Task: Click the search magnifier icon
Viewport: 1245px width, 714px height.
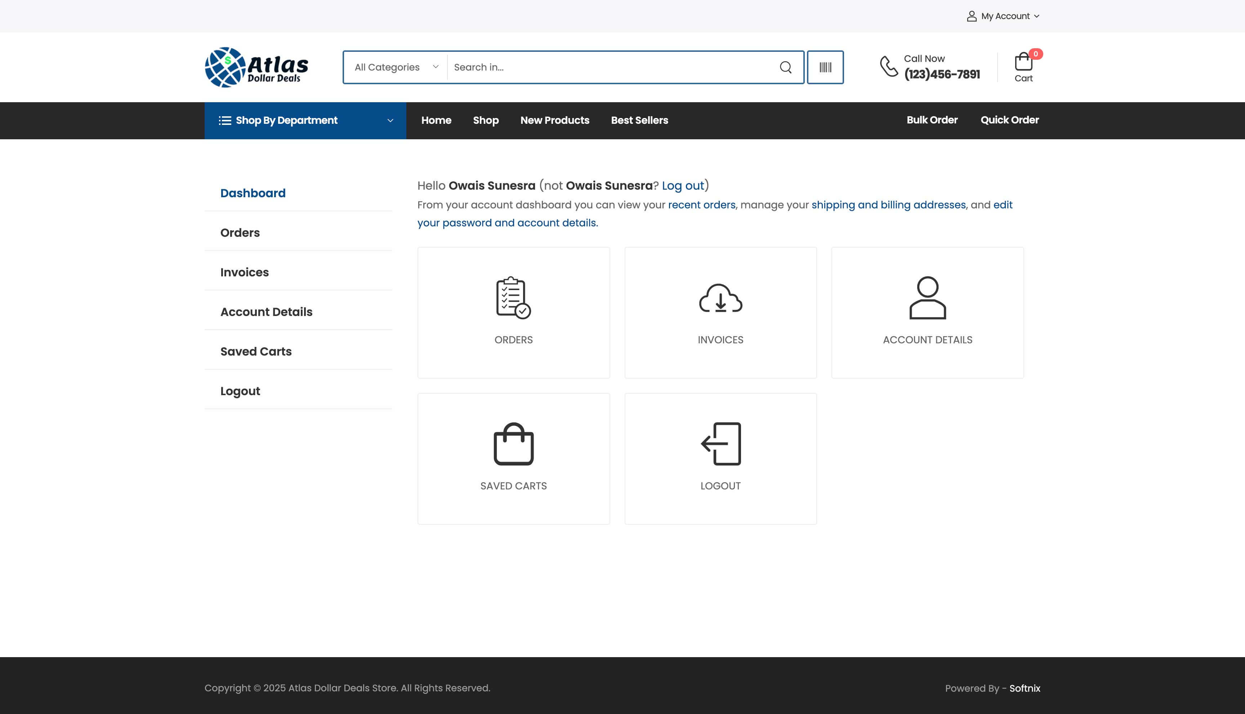Action: [x=785, y=67]
